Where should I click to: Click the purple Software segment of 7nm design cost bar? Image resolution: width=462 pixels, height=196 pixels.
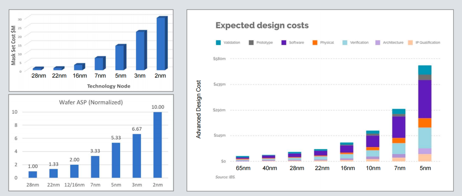pyautogui.click(x=399, y=127)
